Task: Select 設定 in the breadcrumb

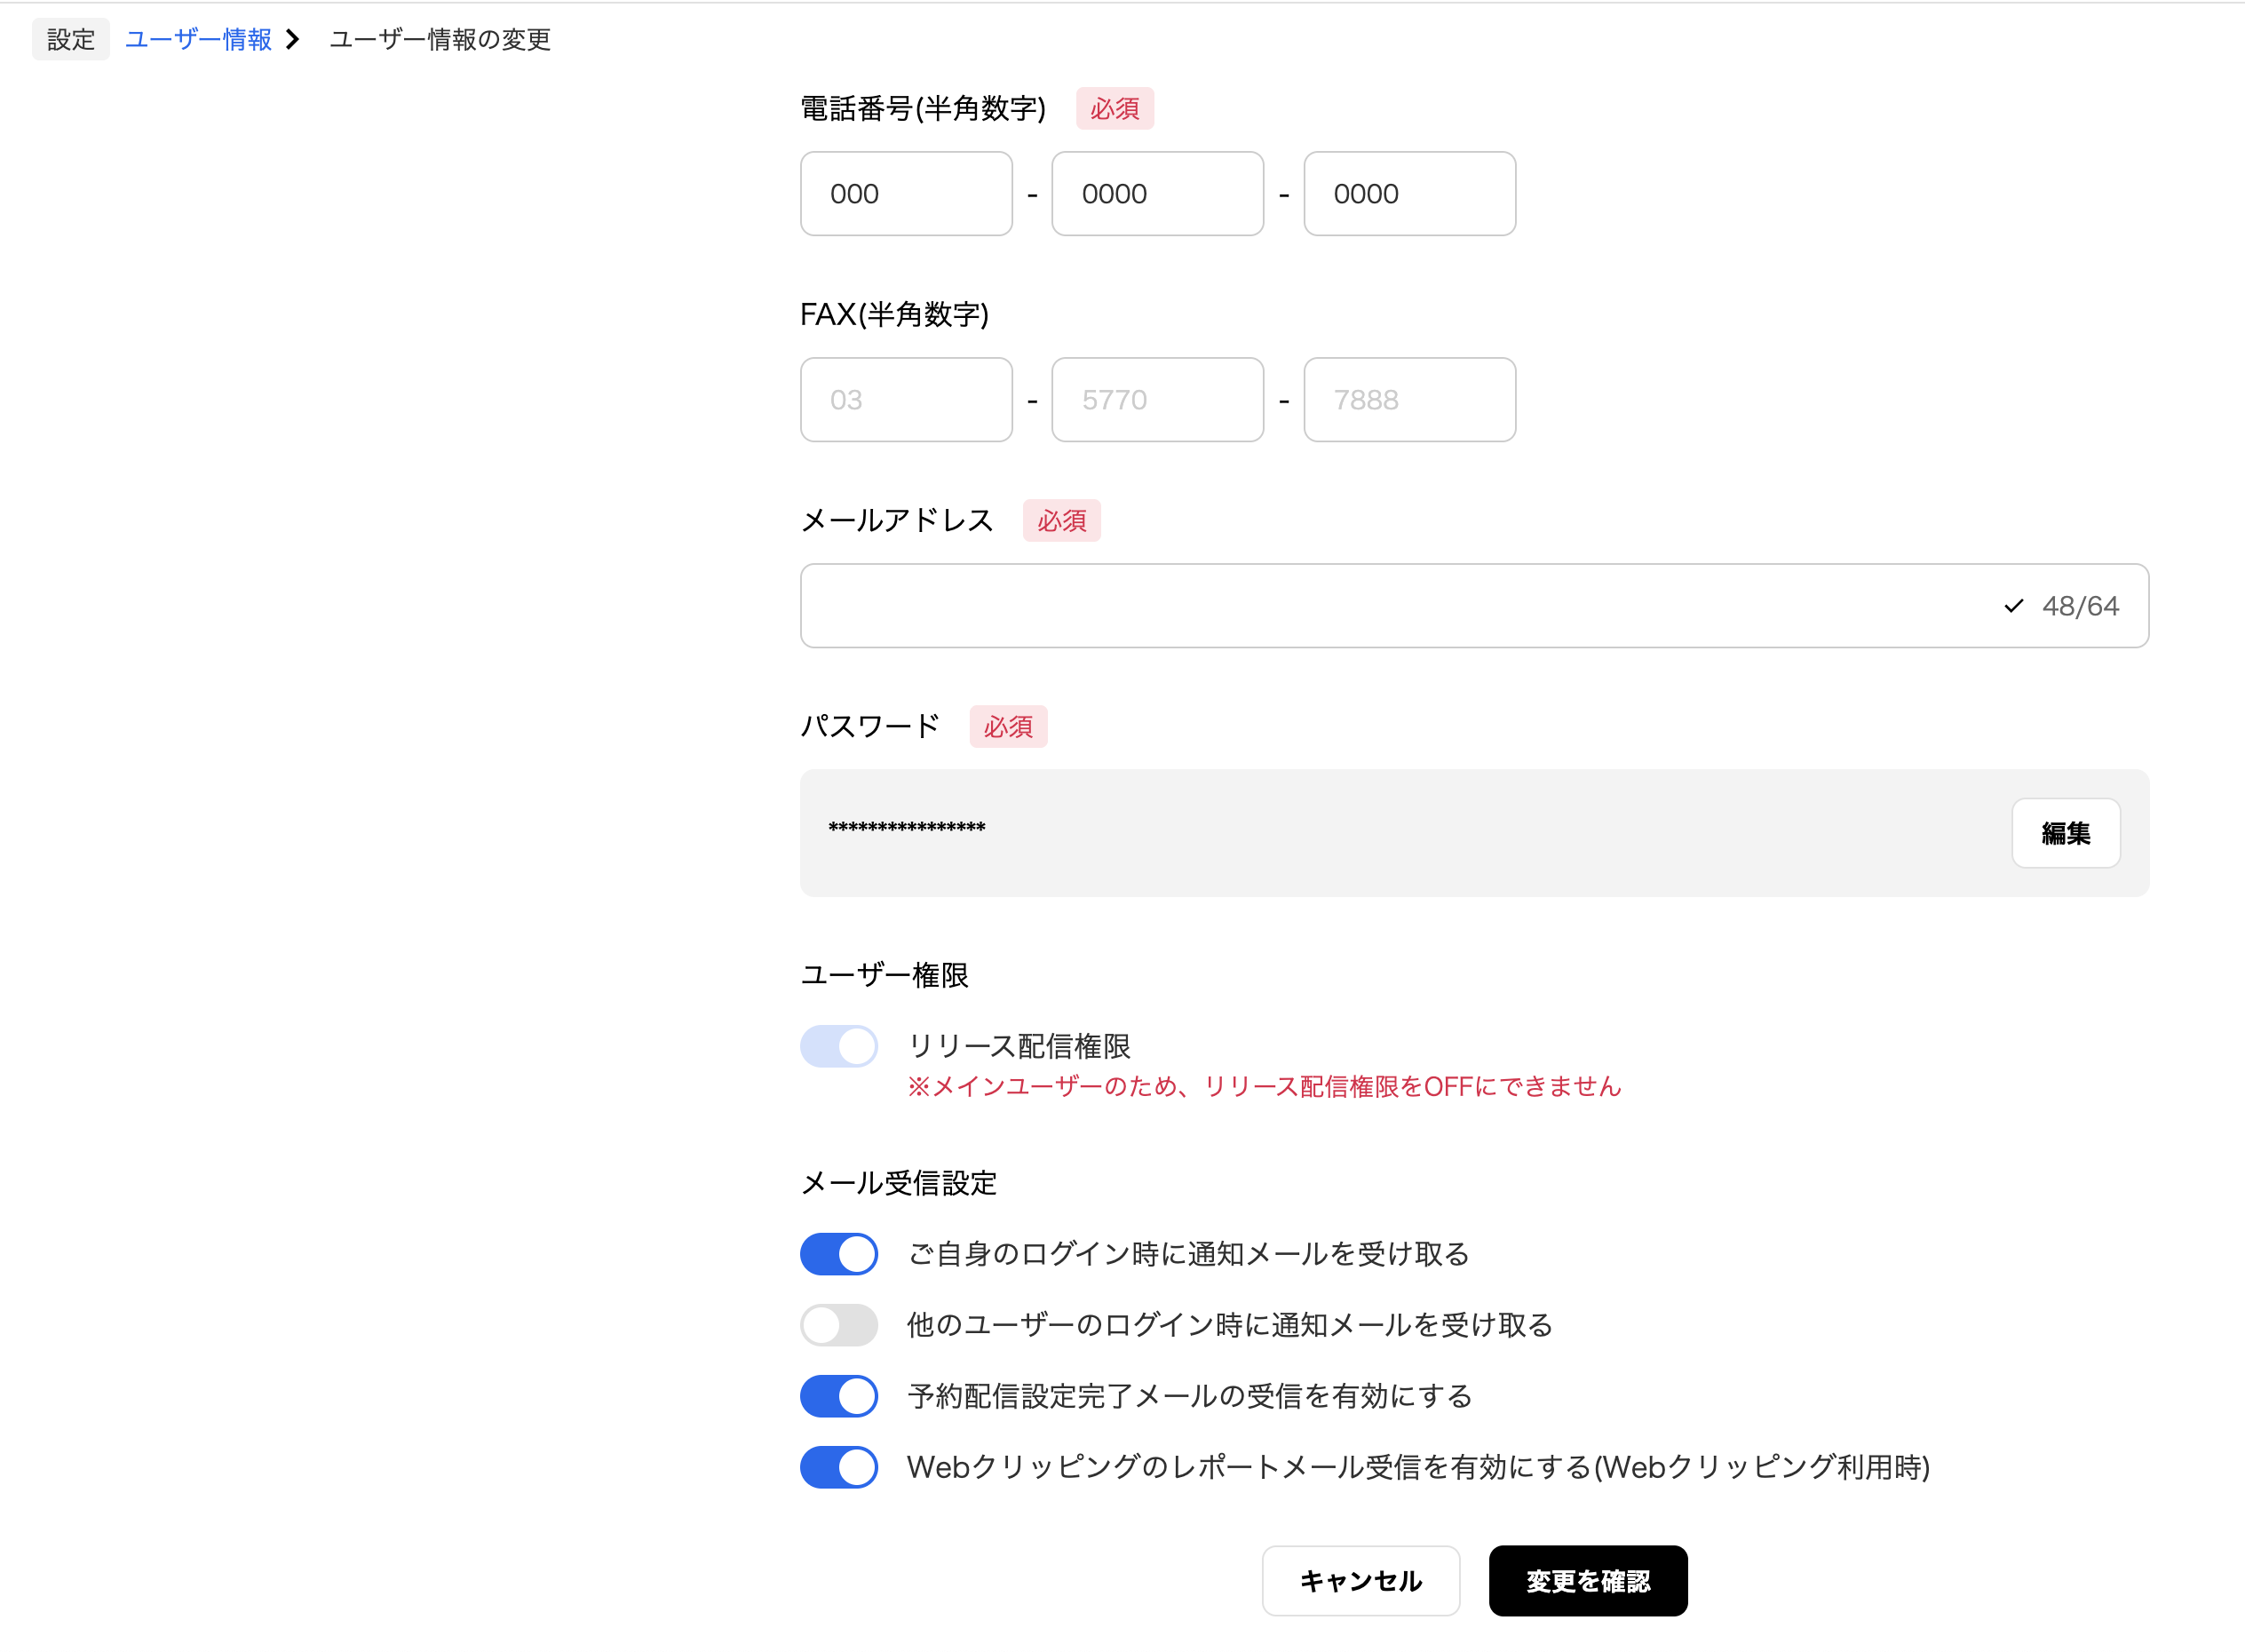Action: [70, 39]
